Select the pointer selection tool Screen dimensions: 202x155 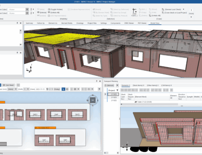click(x=63, y=89)
